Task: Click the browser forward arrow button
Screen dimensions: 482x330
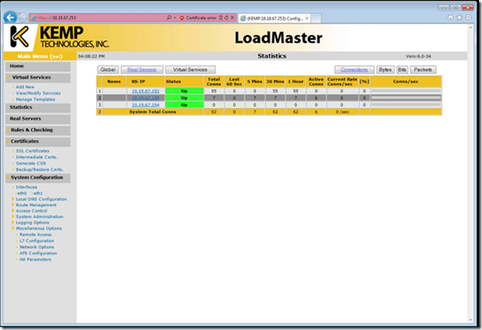Action: 24,16
